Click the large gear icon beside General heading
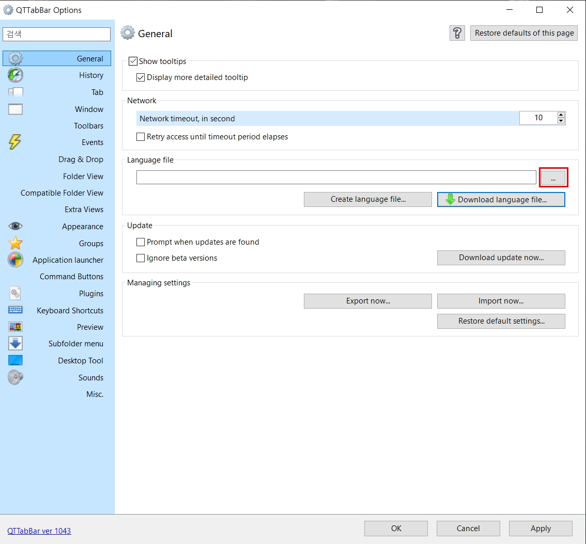Screen dimensions: 586x544 coord(128,33)
